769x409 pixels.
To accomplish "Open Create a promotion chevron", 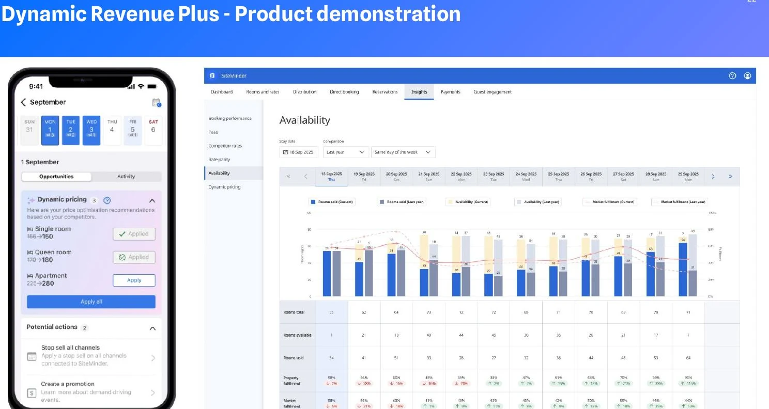I will (x=153, y=393).
